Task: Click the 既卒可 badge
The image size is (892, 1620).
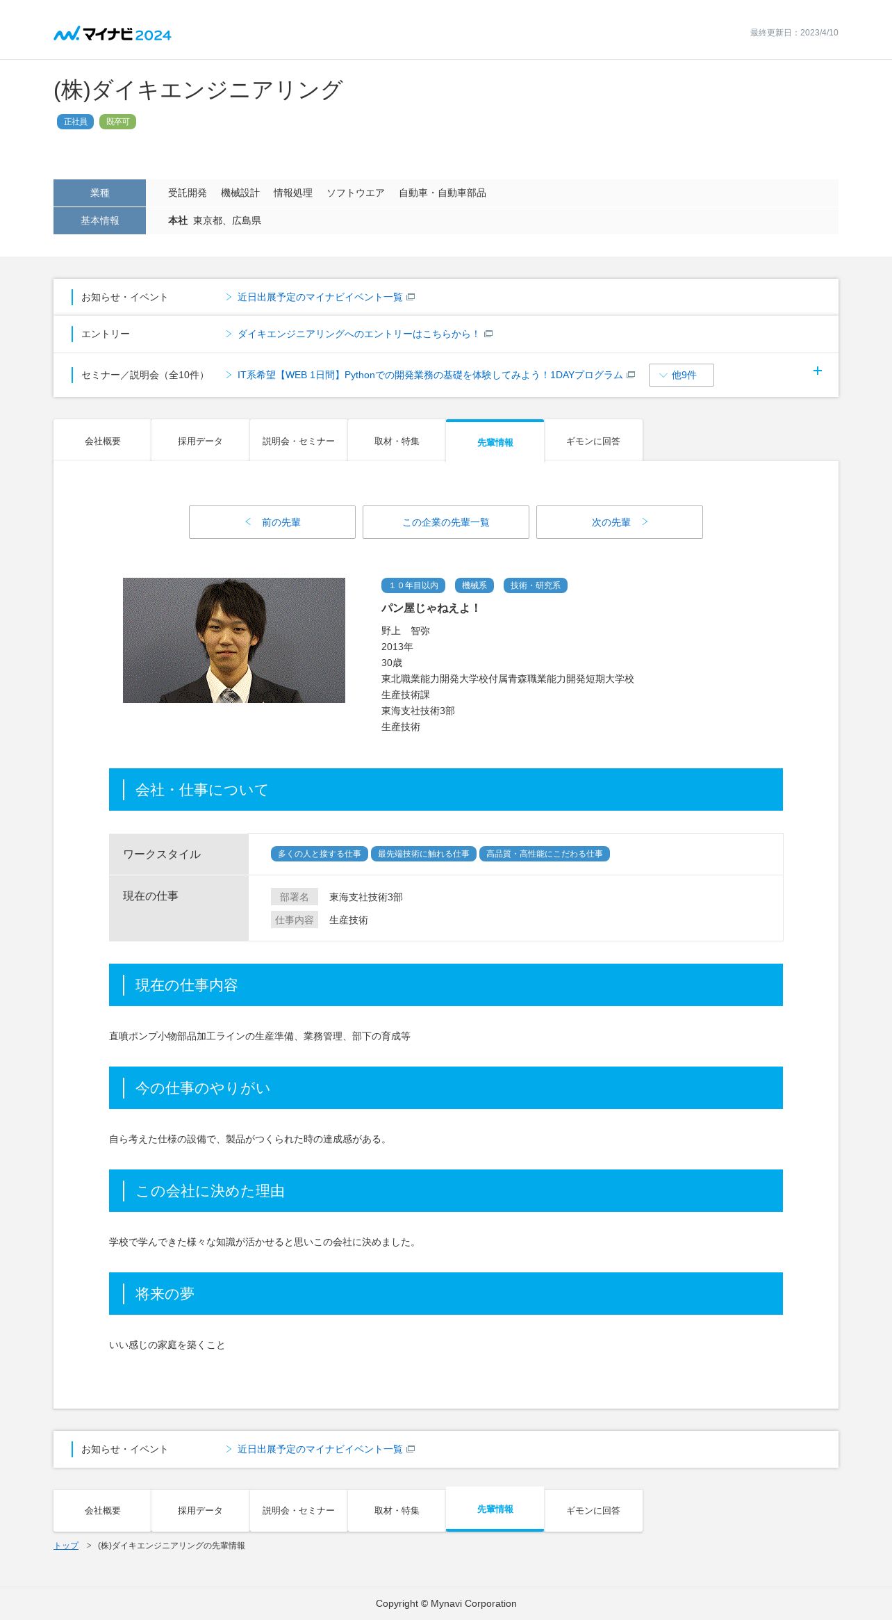Action: click(x=117, y=122)
